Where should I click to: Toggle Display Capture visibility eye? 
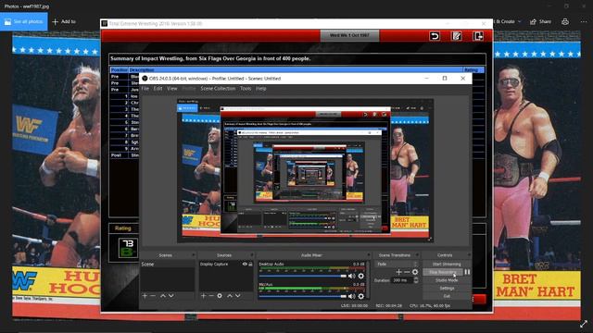click(245, 264)
